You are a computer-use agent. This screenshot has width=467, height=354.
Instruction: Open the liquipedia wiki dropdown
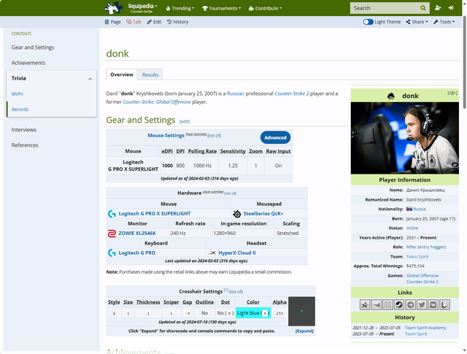pyautogui.click(x=143, y=7)
